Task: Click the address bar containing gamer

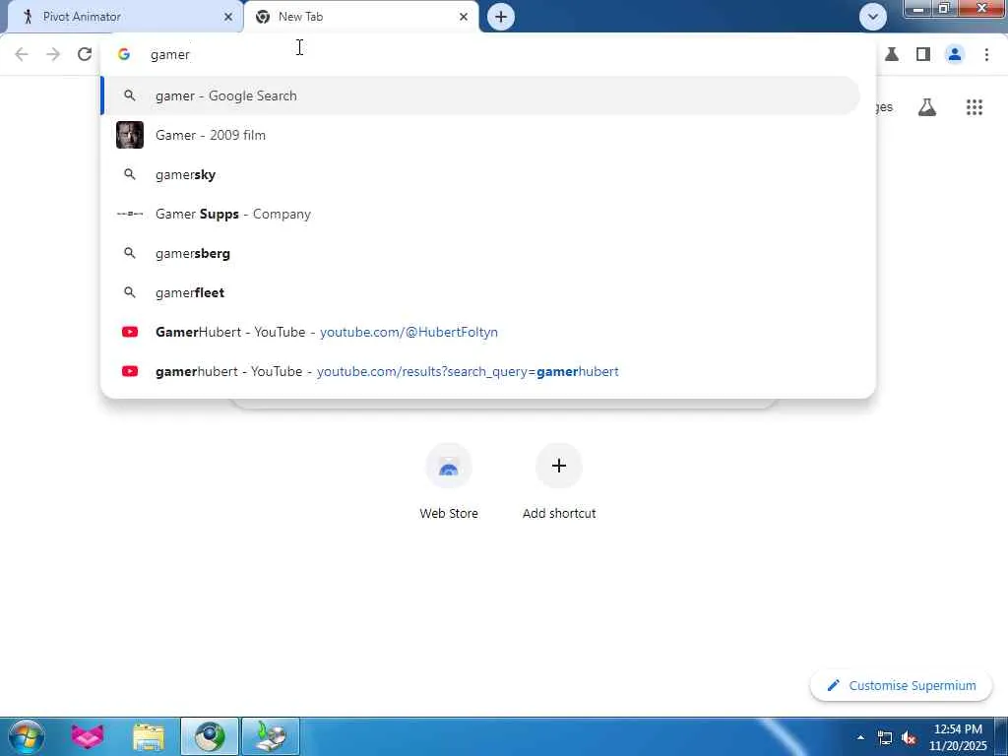Action: (488, 55)
